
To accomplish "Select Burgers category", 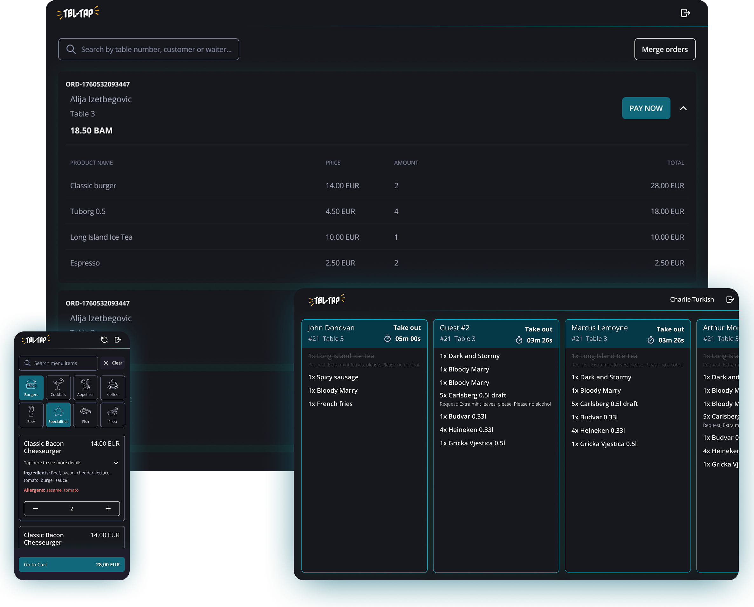I will (31, 387).
